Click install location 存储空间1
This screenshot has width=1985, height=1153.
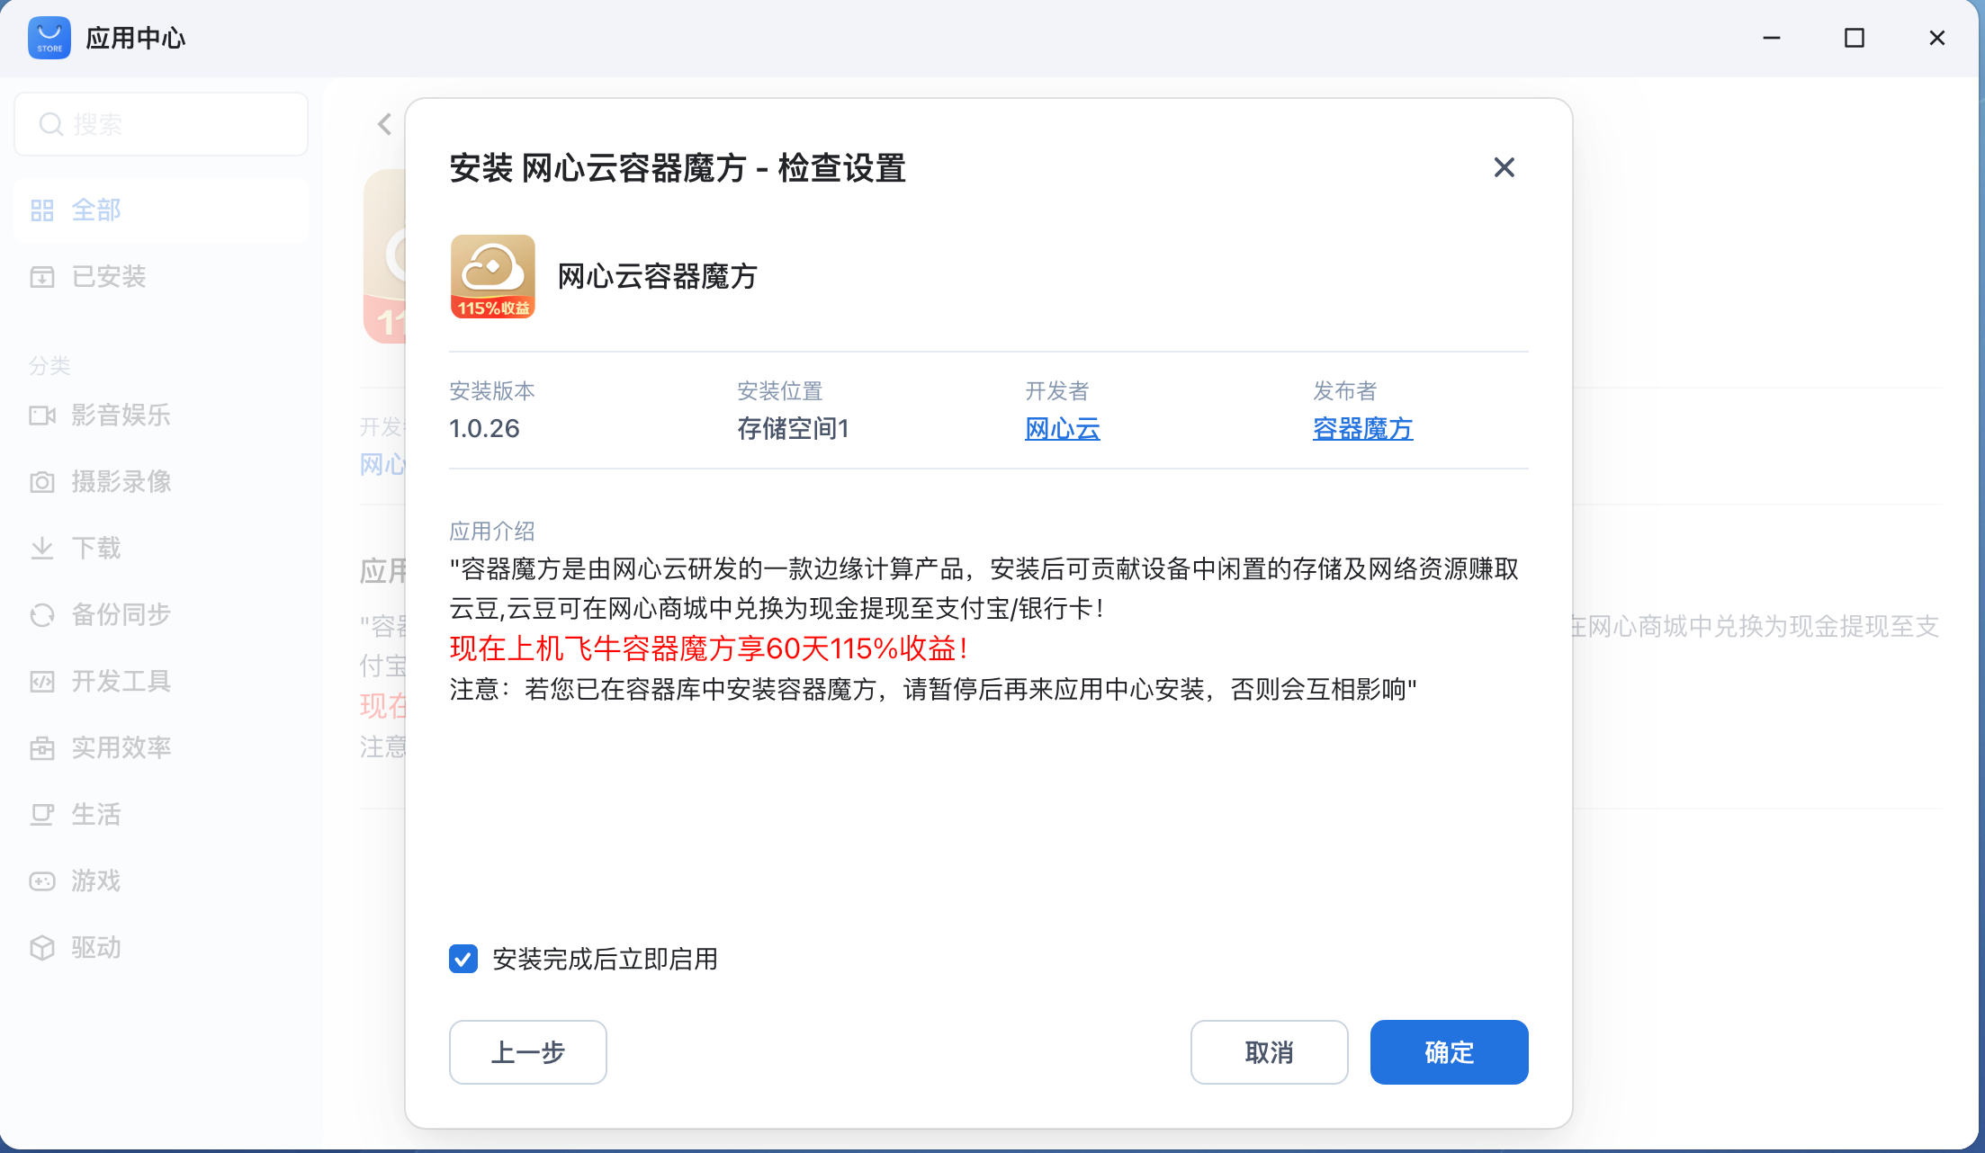[x=794, y=429]
